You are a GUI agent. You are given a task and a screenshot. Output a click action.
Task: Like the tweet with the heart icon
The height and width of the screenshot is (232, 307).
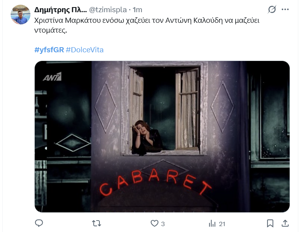point(154,223)
